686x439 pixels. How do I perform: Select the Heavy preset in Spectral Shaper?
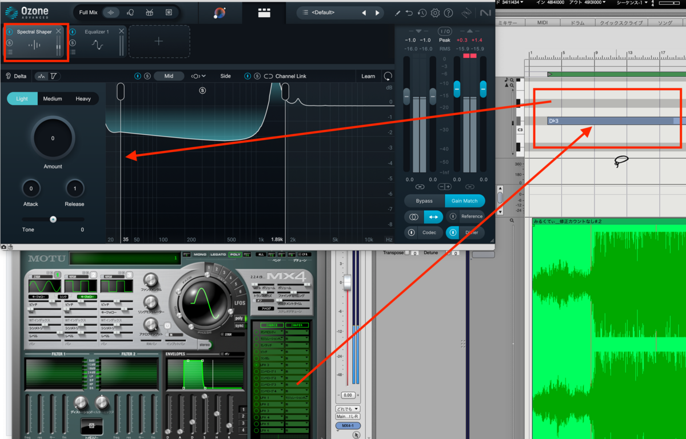point(83,98)
